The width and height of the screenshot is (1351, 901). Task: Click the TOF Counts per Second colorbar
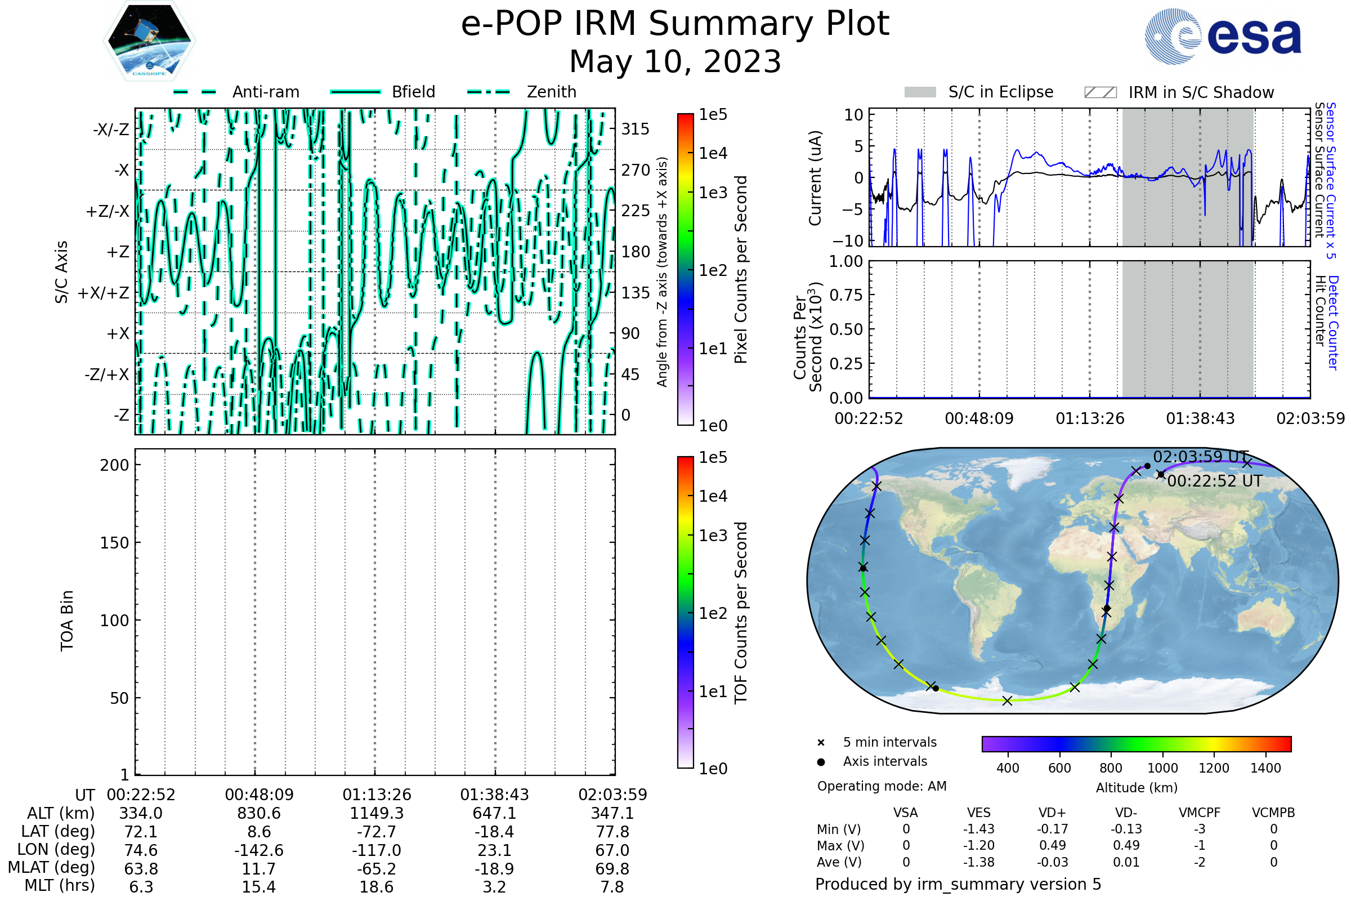click(685, 612)
